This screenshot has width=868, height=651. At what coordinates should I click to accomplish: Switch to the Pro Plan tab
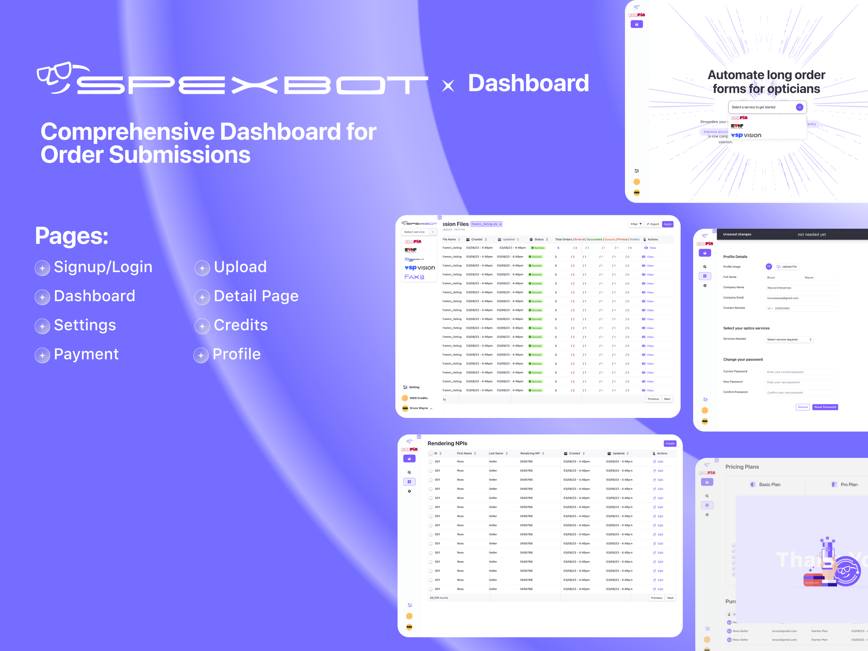point(845,484)
